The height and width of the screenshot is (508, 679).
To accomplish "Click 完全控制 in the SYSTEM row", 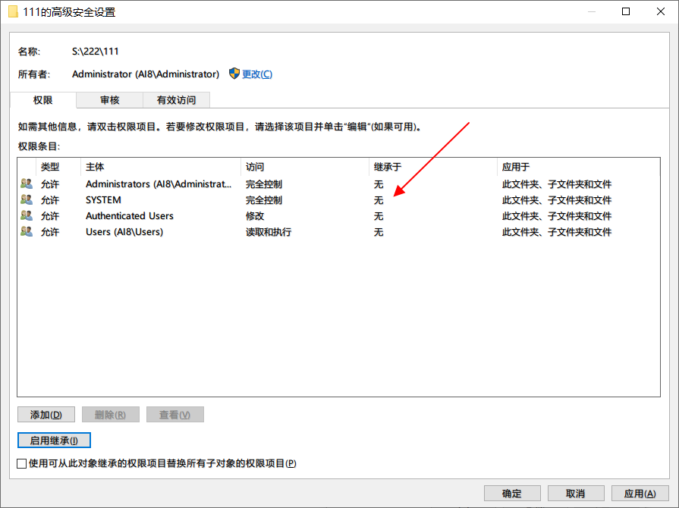I will [x=264, y=200].
